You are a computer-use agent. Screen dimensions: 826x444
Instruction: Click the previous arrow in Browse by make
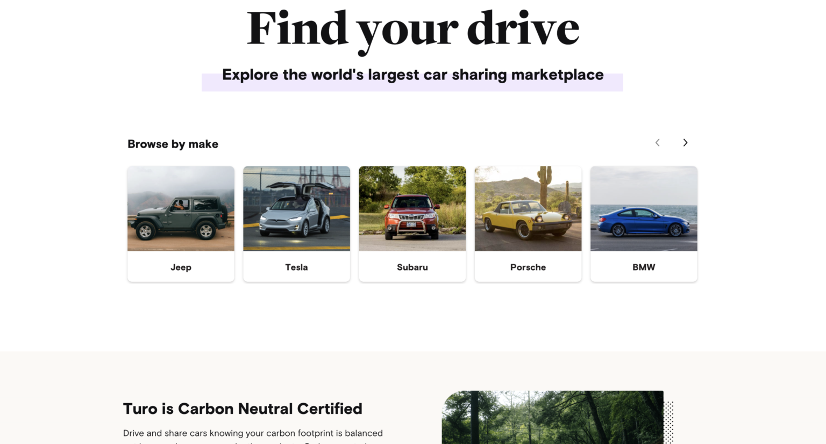point(657,143)
